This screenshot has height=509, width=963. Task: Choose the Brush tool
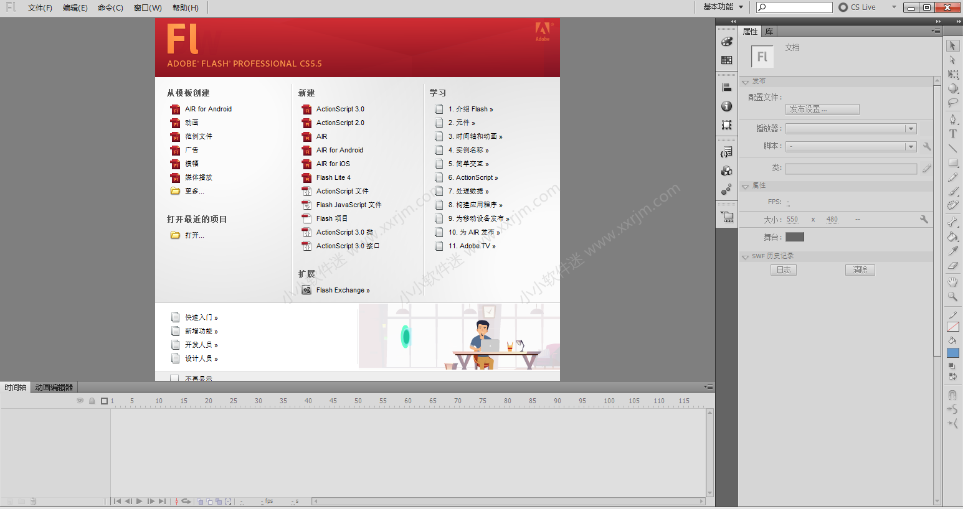pyautogui.click(x=952, y=191)
